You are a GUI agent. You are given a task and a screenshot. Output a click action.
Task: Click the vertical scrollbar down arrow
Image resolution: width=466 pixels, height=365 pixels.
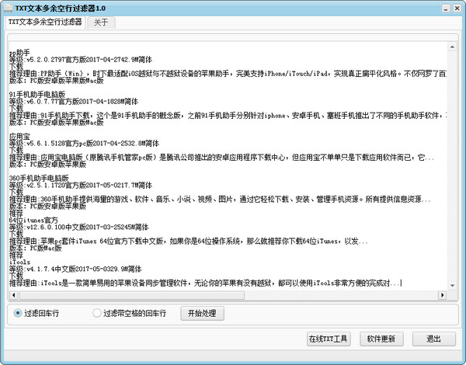click(452, 286)
